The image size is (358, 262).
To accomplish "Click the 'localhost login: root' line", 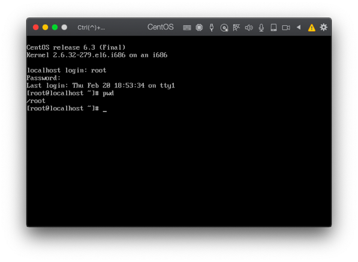I will coord(67,70).
